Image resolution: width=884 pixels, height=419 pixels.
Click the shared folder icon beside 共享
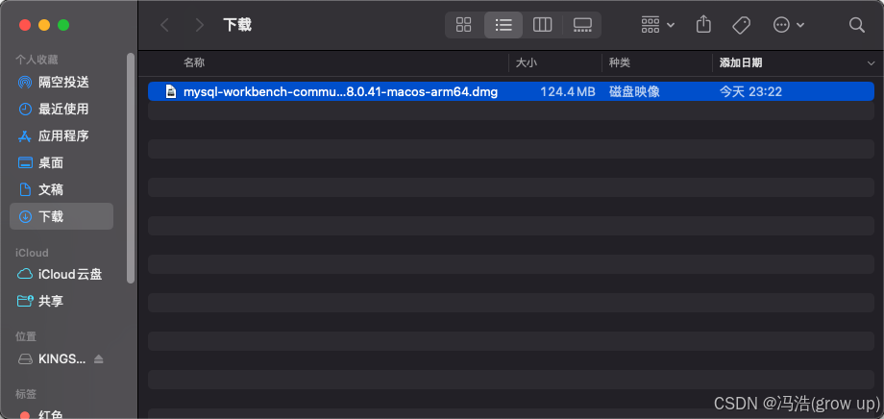coord(25,301)
